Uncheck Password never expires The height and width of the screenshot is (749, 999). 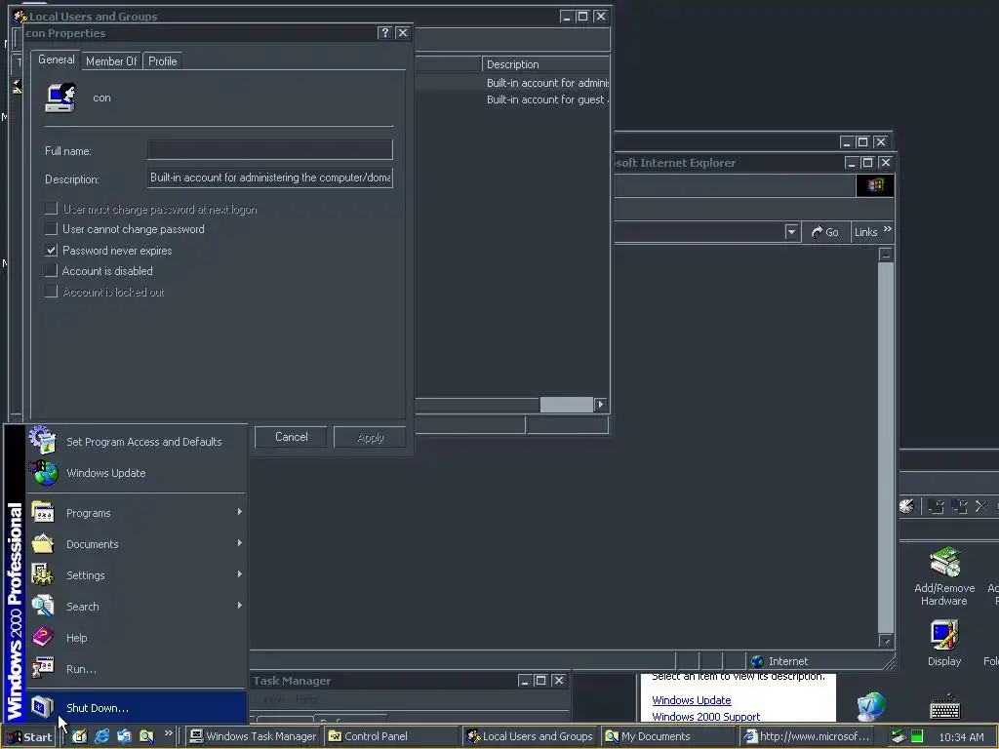(51, 251)
